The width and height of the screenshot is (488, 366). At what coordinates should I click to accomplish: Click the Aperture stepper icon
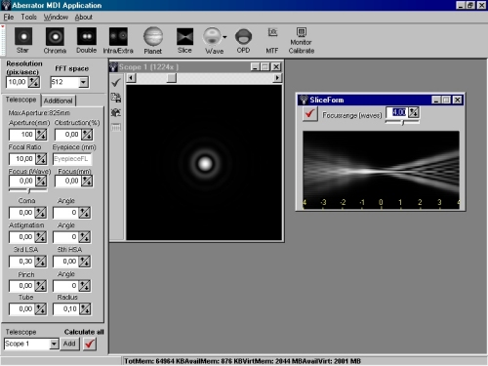41,135
